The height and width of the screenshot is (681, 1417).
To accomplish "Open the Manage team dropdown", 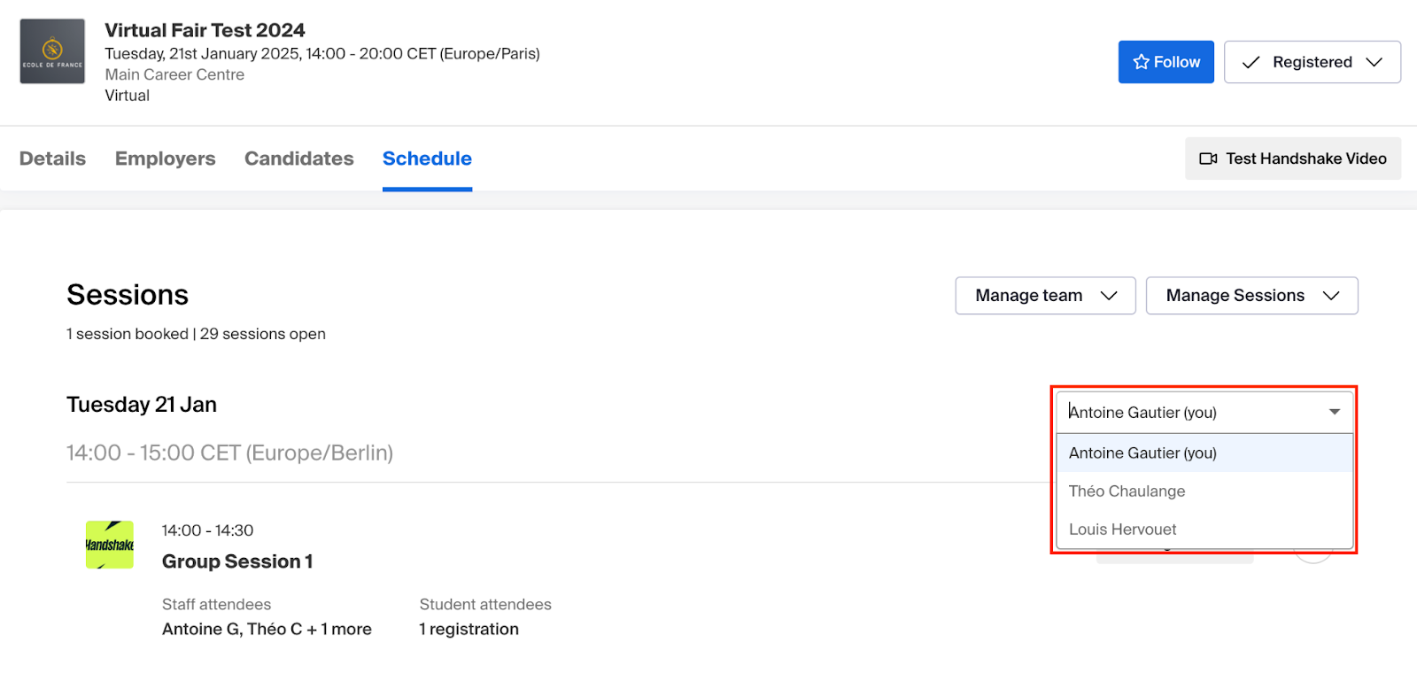I will [x=1045, y=296].
